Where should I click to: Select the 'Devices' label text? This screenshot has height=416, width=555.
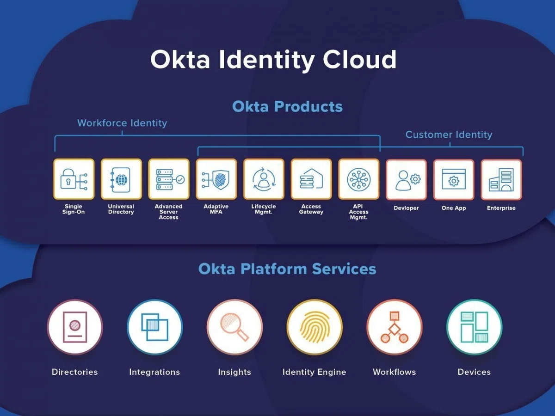click(474, 372)
